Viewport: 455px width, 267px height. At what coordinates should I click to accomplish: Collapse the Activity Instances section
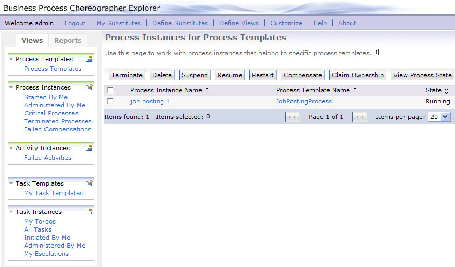tap(11, 148)
